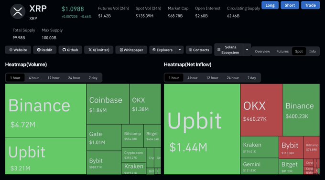Select the Spot tab

click(299, 52)
